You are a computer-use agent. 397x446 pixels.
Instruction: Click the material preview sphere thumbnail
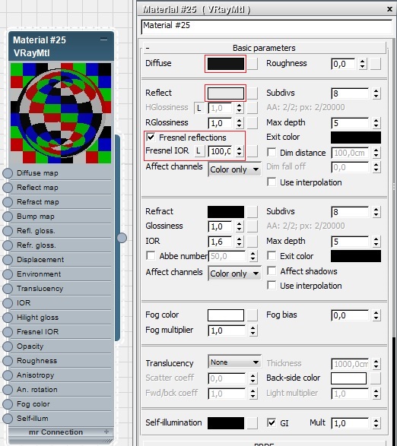point(61,113)
